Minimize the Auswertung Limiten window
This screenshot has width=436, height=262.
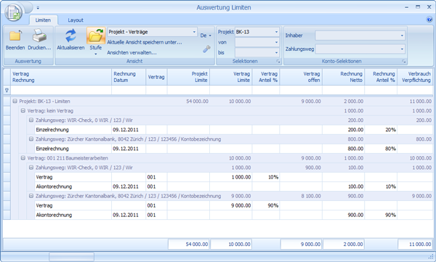point(406,7)
